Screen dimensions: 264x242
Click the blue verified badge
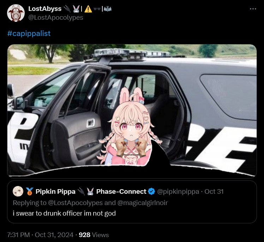pyautogui.click(x=151, y=191)
